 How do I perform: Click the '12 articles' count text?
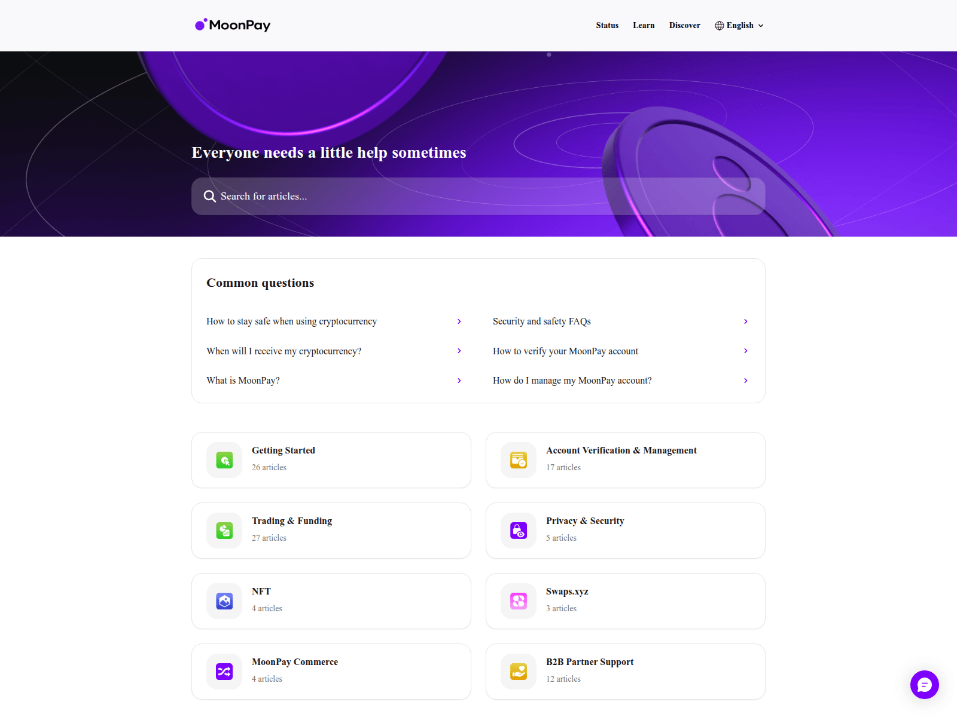(x=563, y=679)
